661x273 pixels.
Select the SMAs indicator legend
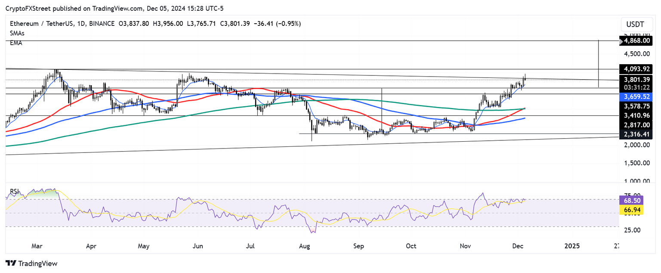pyautogui.click(x=17, y=33)
